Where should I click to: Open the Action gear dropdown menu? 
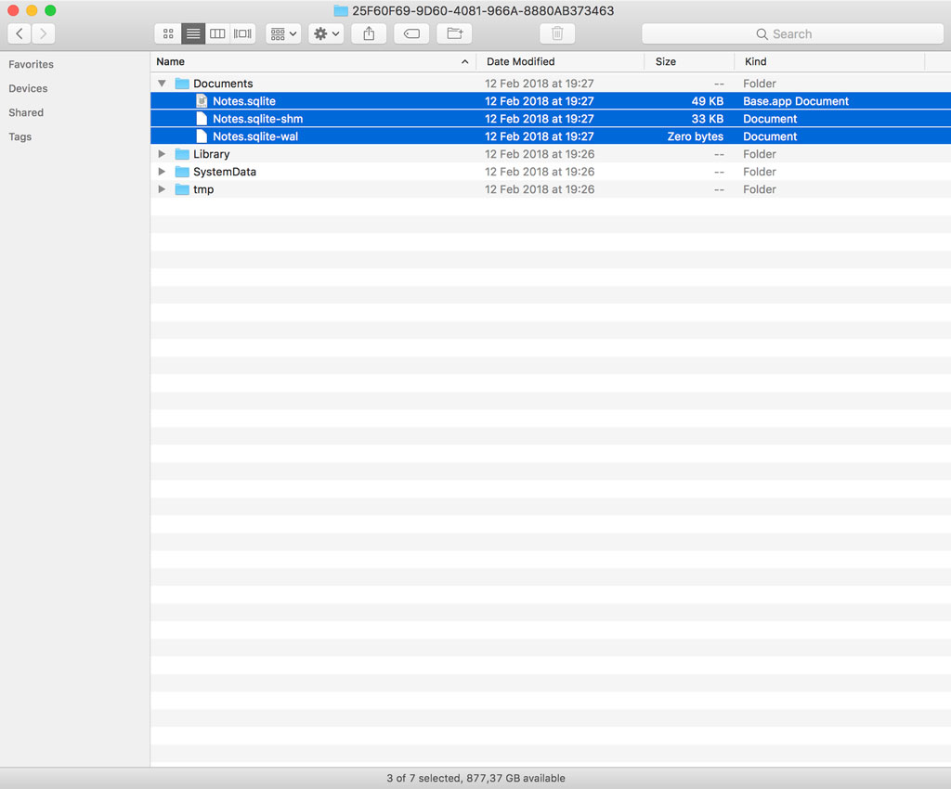[x=326, y=33]
